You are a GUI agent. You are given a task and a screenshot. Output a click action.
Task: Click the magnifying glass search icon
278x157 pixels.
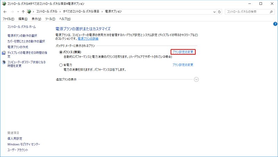click(x=272, y=11)
